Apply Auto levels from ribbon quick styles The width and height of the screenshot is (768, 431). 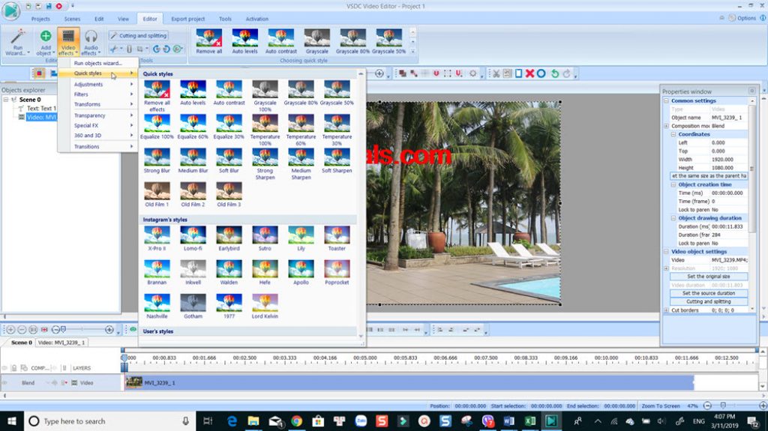point(244,41)
